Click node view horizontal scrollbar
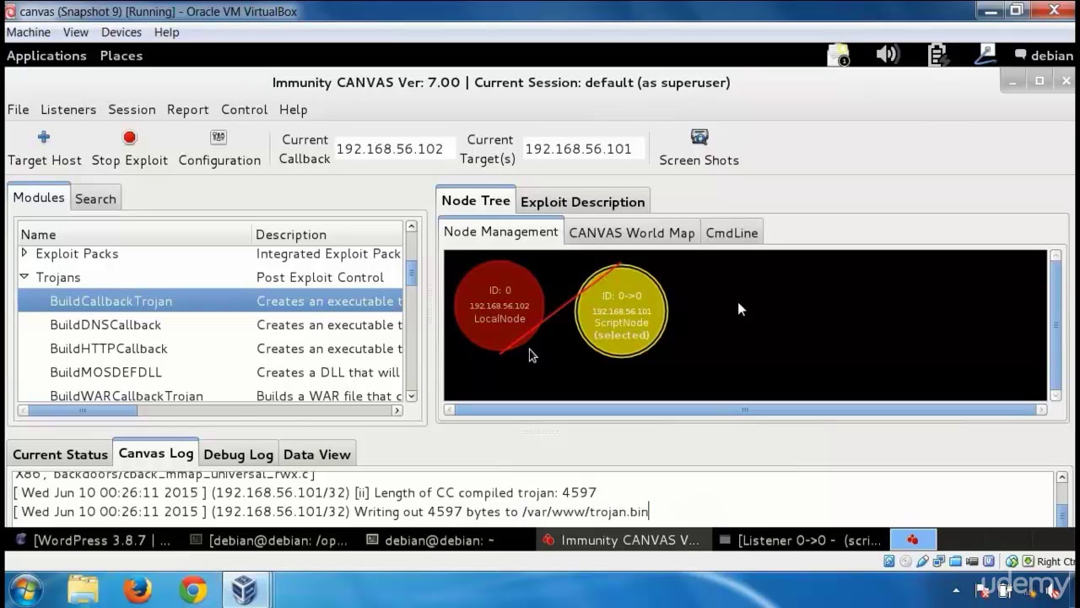Screen dimensions: 1080x608 [x=746, y=410]
